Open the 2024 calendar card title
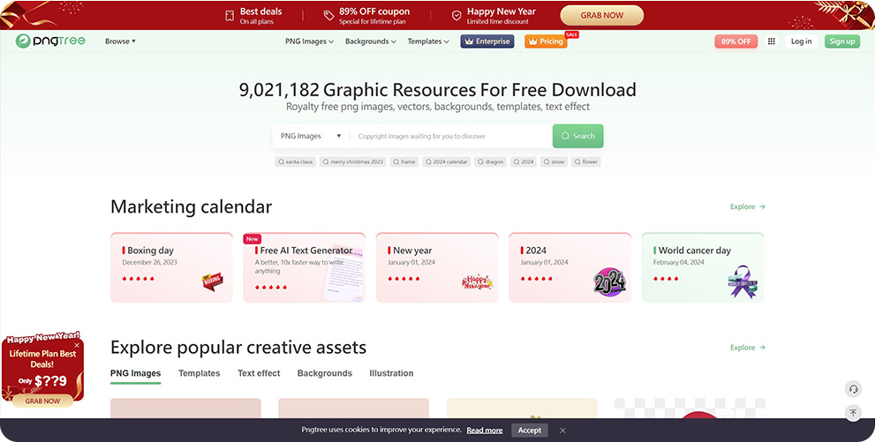 tap(536, 251)
